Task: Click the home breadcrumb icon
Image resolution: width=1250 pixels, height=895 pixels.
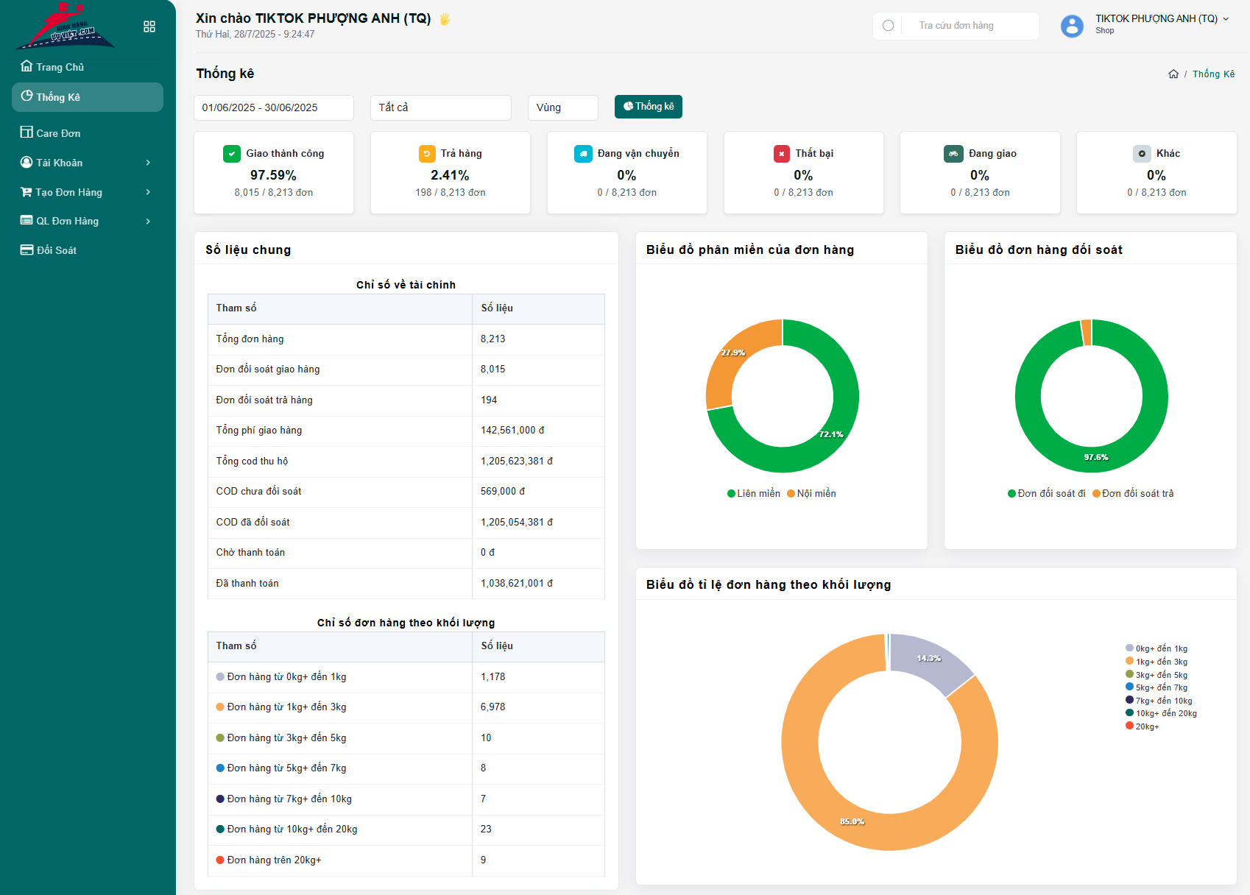Action: (x=1173, y=74)
